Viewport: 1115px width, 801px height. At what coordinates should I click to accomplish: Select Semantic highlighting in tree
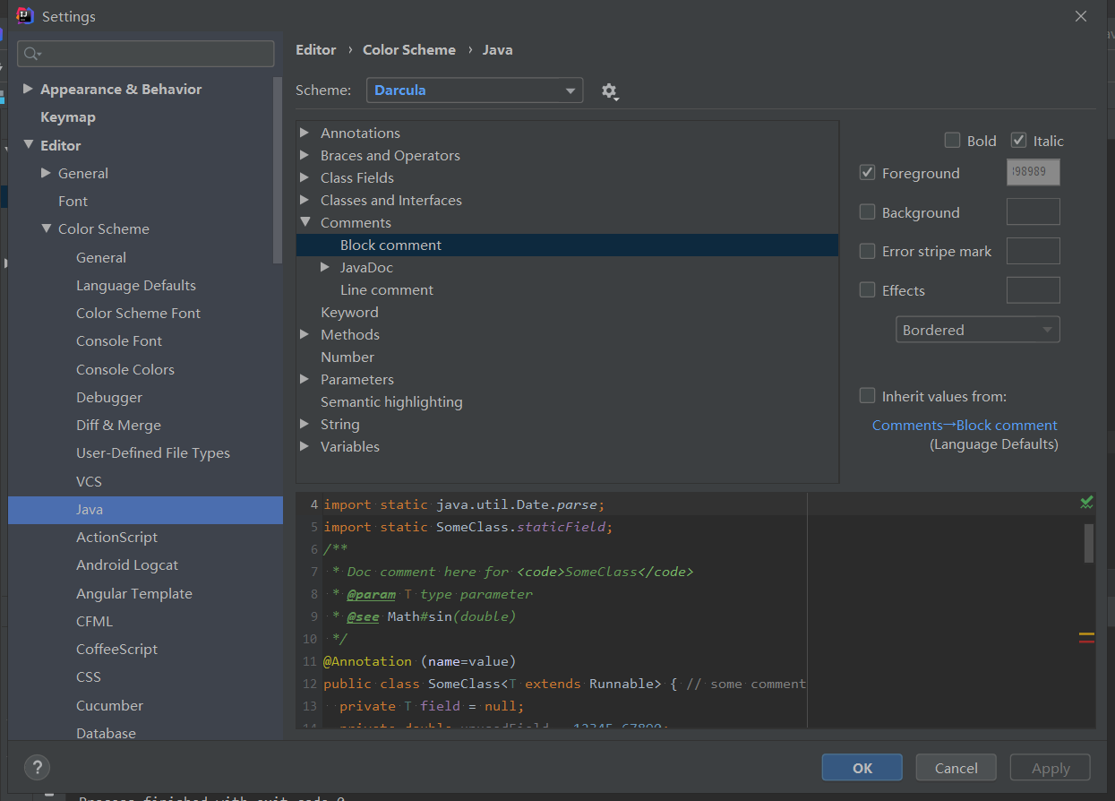(391, 401)
